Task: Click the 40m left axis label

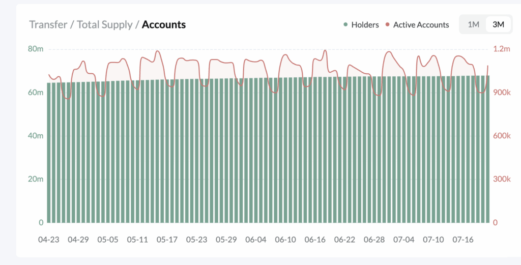Action: [36, 136]
